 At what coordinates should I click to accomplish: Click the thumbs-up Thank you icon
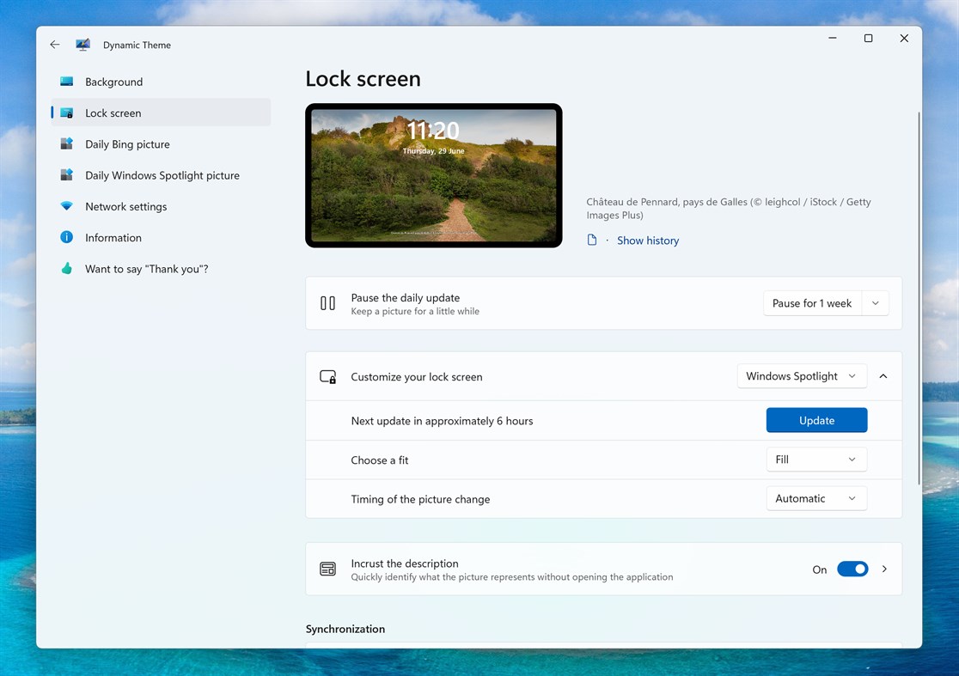(66, 268)
